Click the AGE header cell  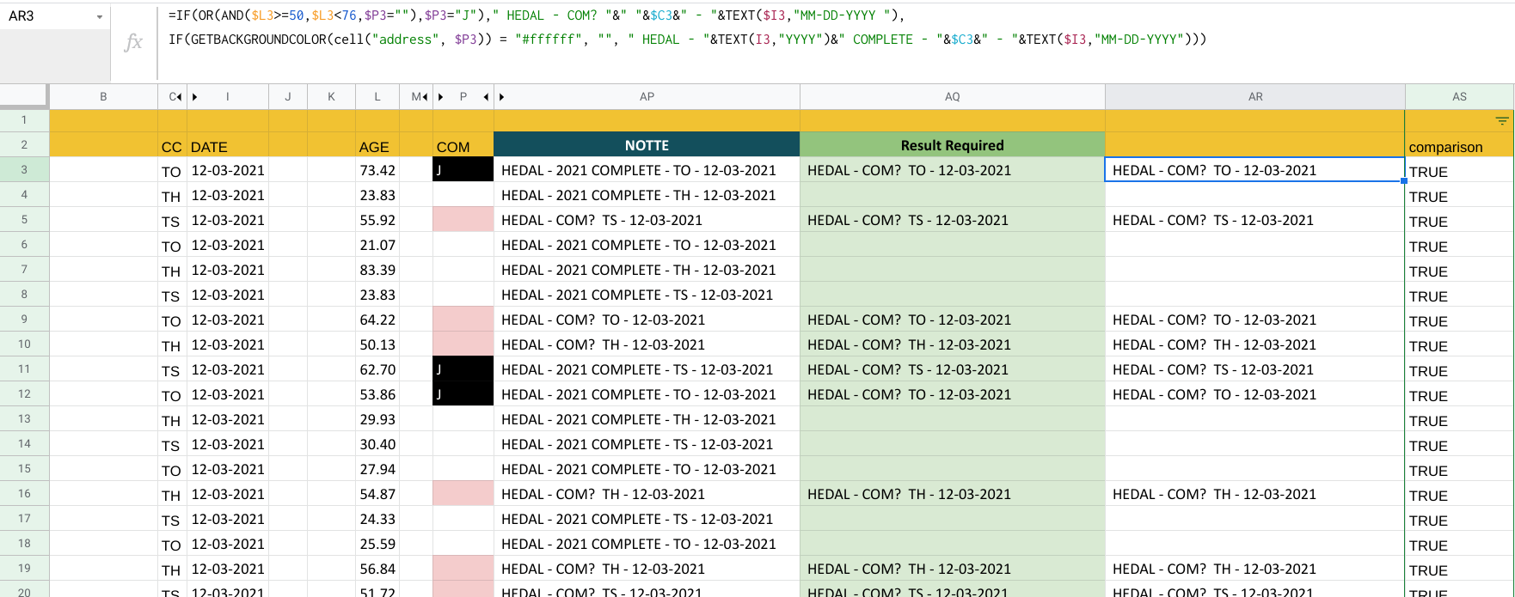[377, 146]
